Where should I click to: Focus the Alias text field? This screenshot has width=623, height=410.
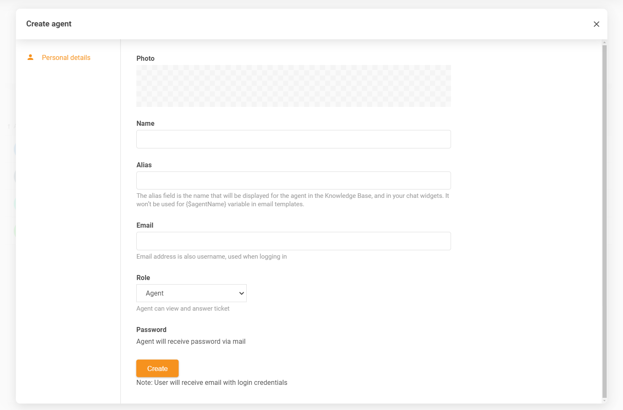293,180
